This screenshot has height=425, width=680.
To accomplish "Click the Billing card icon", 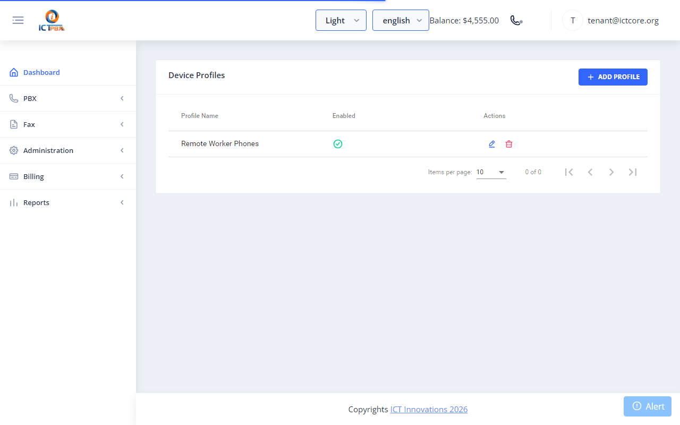I will click(14, 176).
